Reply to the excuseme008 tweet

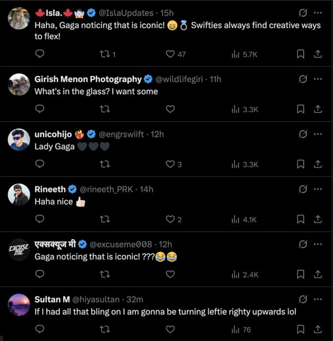pyautogui.click(x=39, y=274)
